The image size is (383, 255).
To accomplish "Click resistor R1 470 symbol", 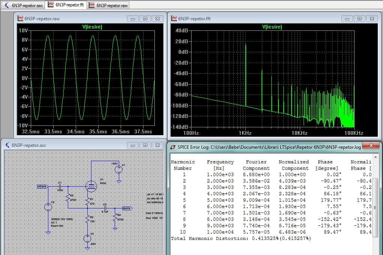I will pyautogui.click(x=87, y=202).
